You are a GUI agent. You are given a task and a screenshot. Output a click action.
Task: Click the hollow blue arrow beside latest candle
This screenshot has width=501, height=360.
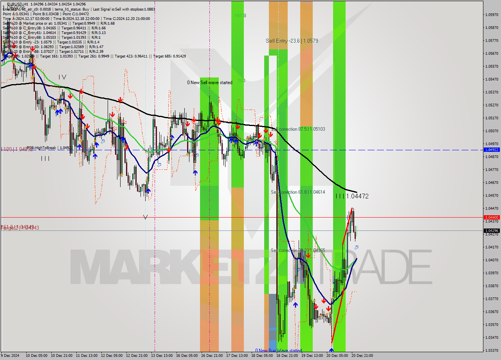click(356, 247)
